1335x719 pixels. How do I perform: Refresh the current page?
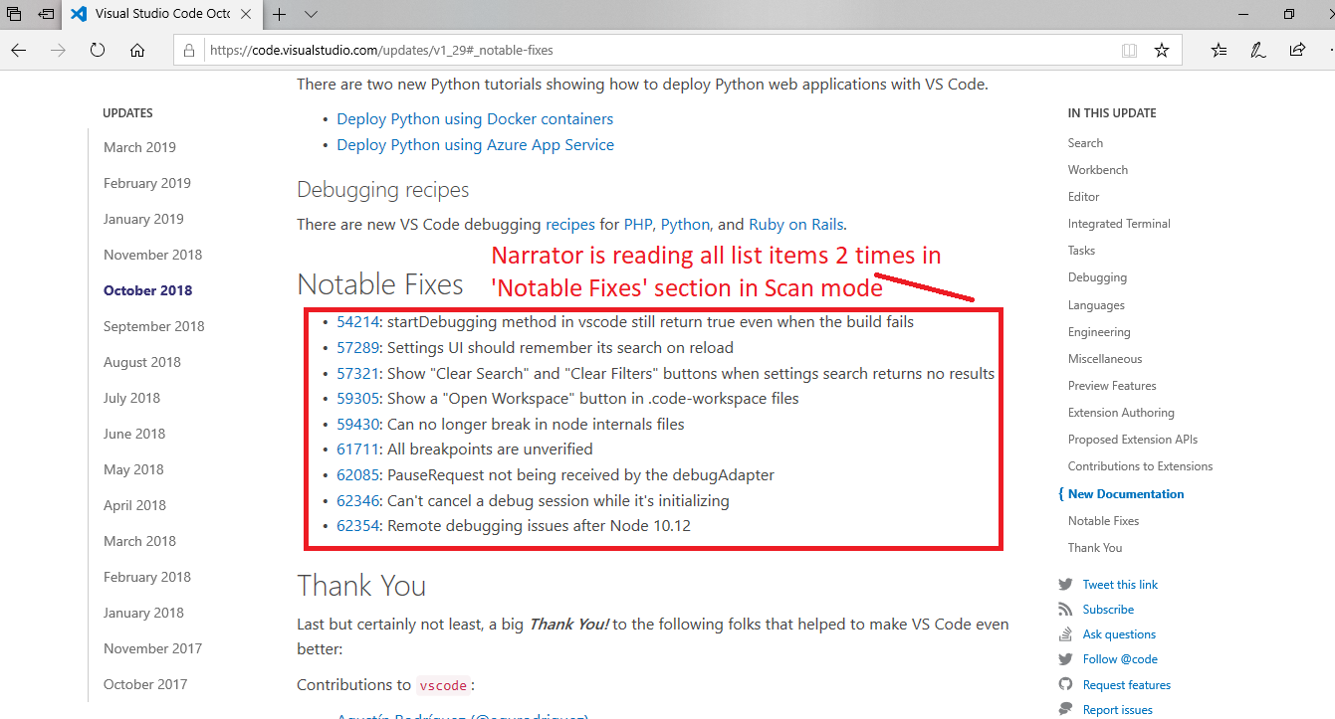point(97,50)
